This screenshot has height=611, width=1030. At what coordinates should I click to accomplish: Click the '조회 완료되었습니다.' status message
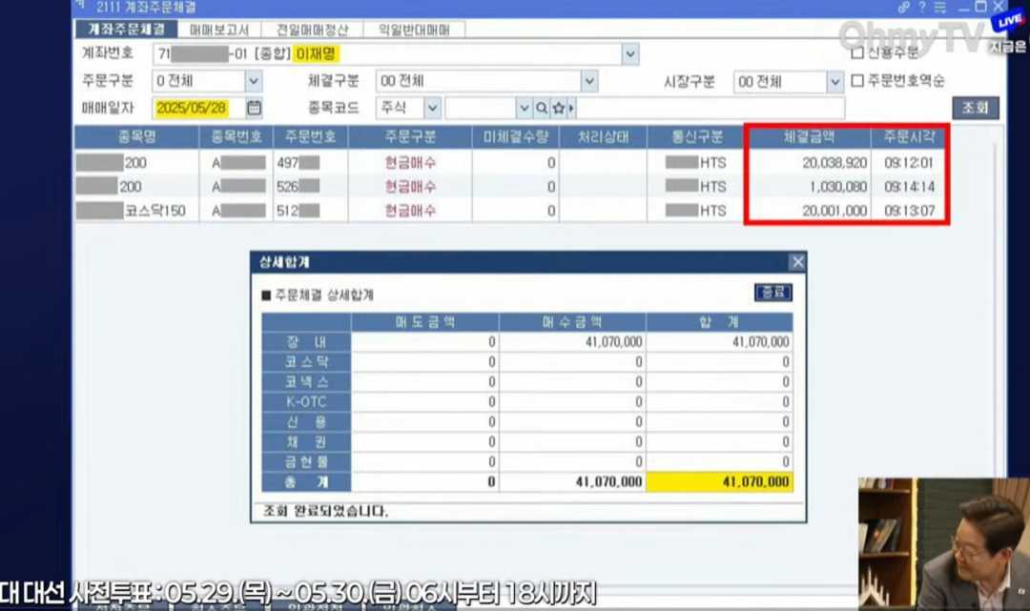325,511
